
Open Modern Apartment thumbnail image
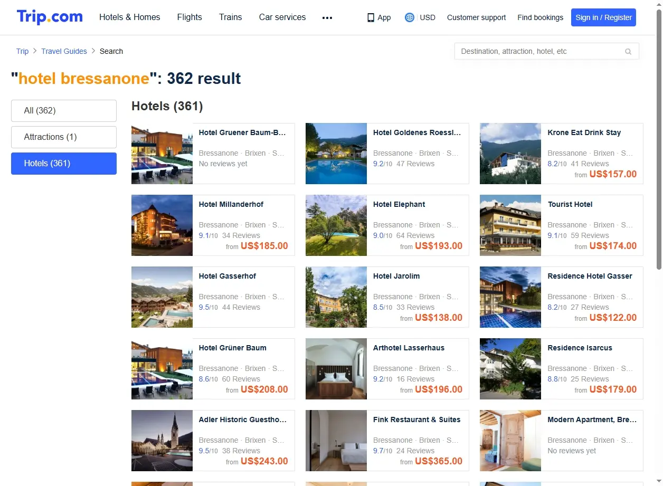point(510,441)
